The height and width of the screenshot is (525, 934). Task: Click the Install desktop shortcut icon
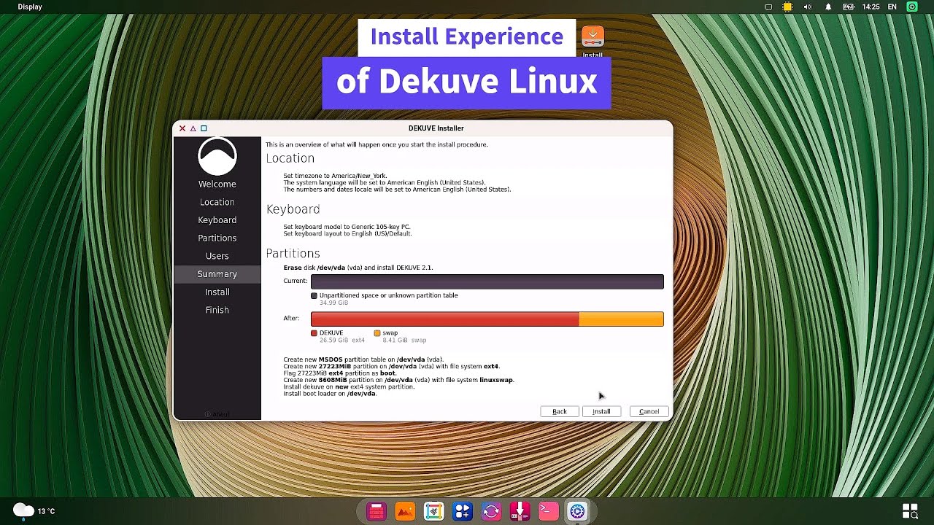tap(593, 36)
